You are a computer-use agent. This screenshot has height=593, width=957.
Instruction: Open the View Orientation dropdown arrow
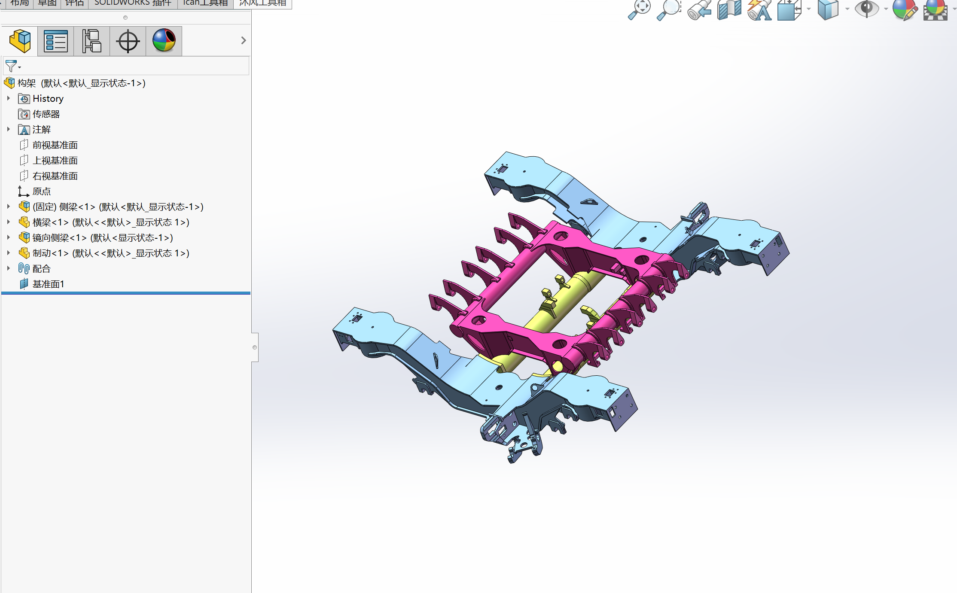809,9
